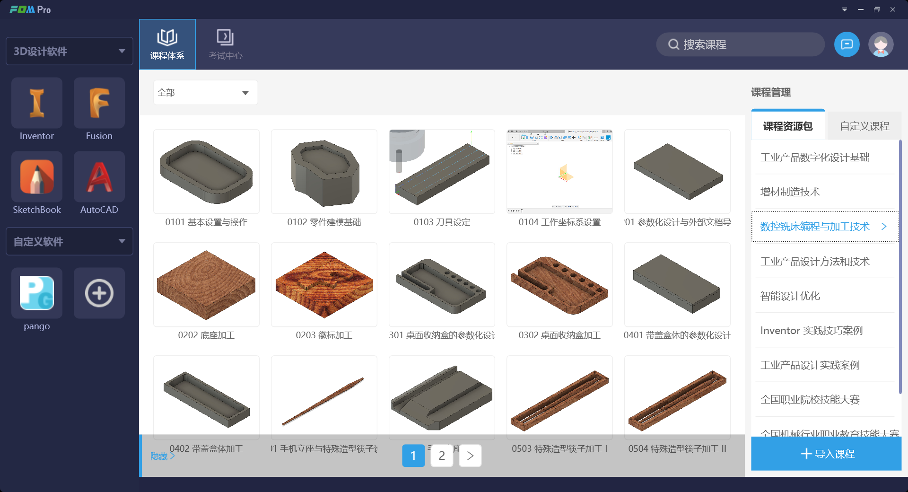This screenshot has height=492, width=908.
Task: Select the 课程资源包 tab
Action: pyautogui.click(x=788, y=126)
